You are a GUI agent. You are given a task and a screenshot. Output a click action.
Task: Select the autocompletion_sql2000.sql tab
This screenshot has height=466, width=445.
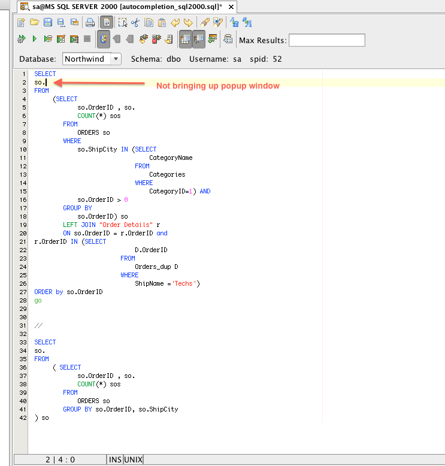pyautogui.click(x=127, y=7)
